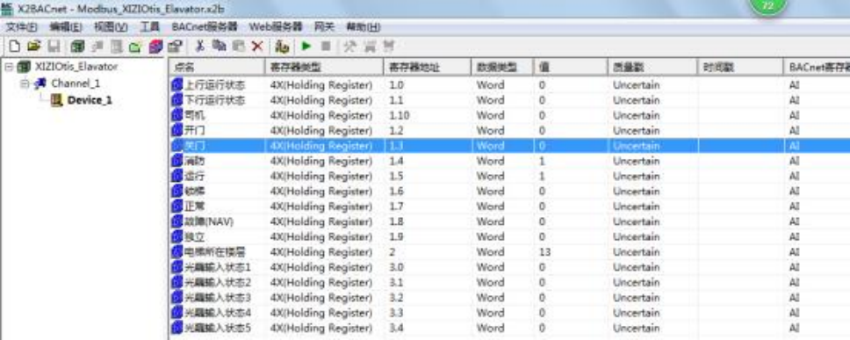Click the tag icon of 故障(NAV) row
This screenshot has width=850, height=340.
tap(177, 221)
